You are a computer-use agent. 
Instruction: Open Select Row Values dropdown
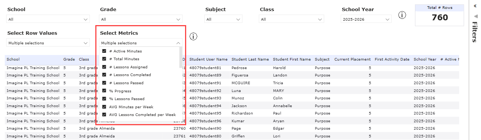(48, 43)
